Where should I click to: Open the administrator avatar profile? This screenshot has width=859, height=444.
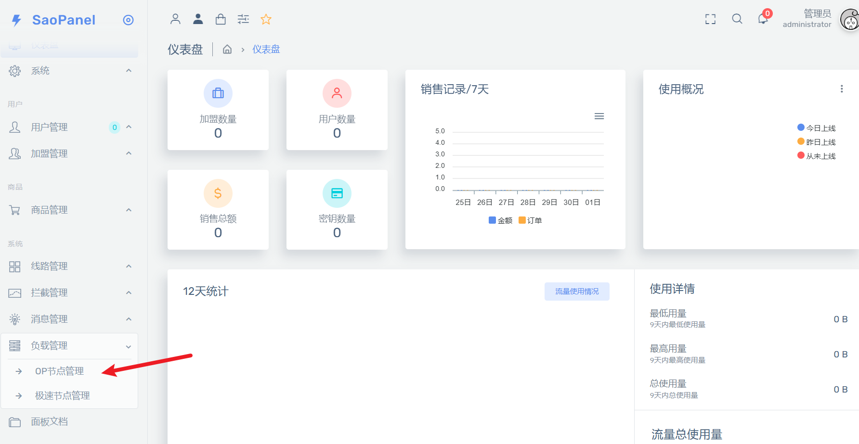point(850,20)
